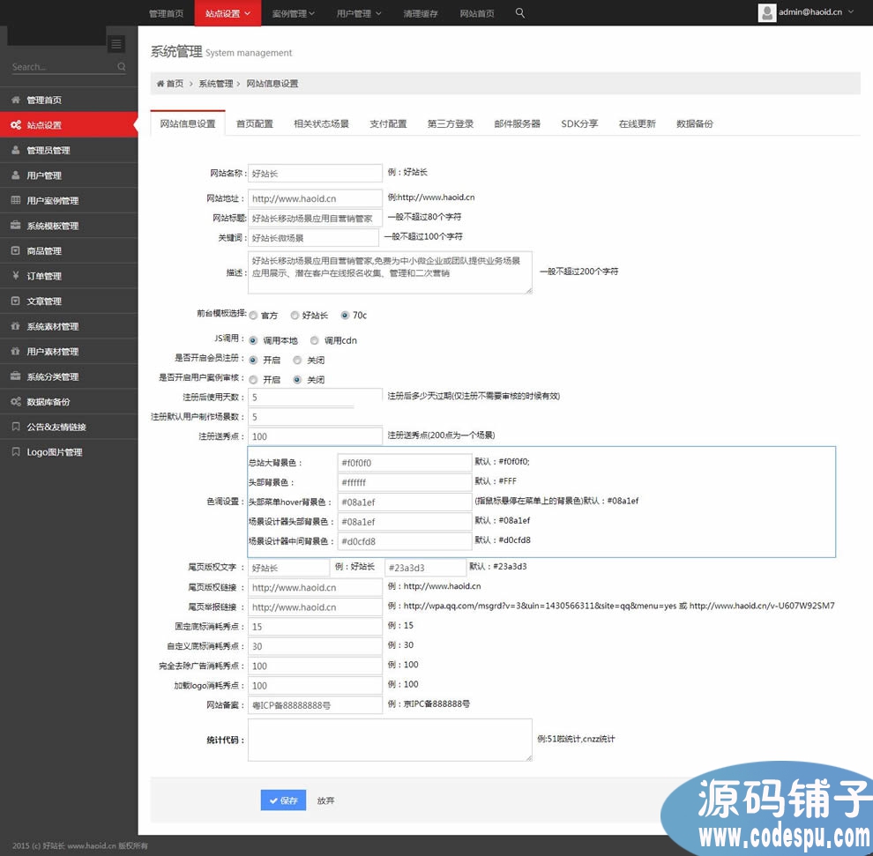873x856 pixels.
Task: Click the 保存 save button
Action: pyautogui.click(x=283, y=800)
